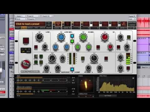Toggle the LOW band PEAK button
Screen dimensions: 150x112
36,47
